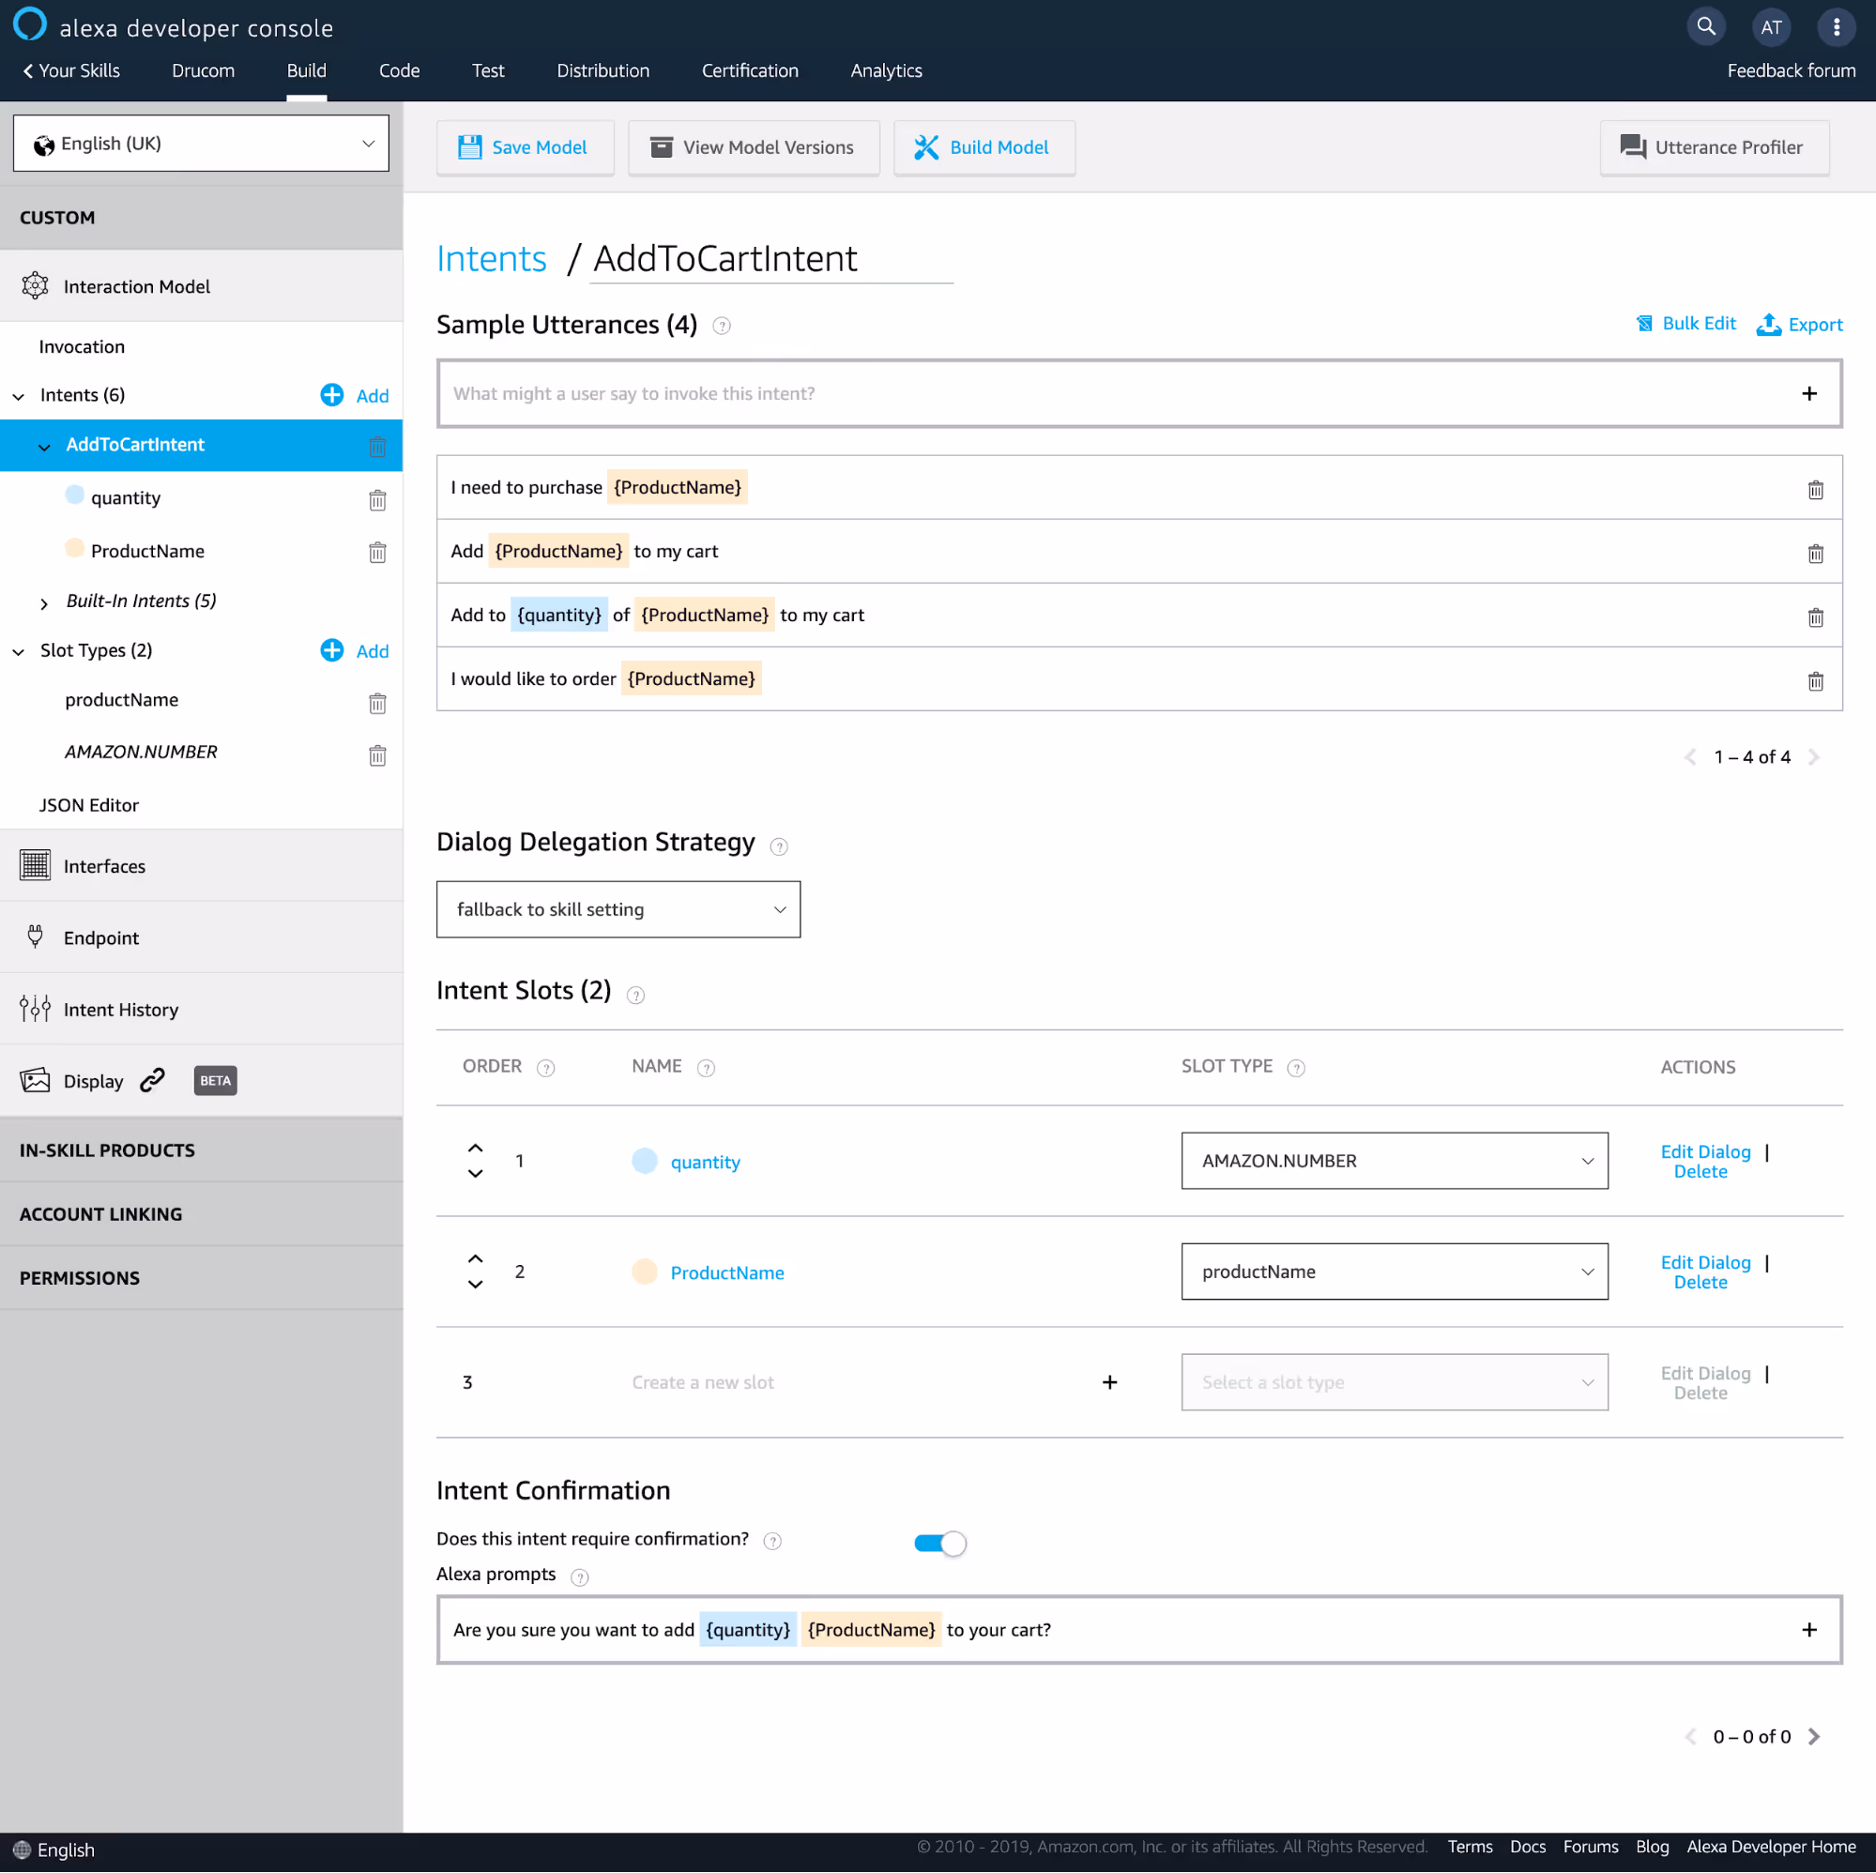Open the Select a slot type dropdown
Viewport: 1876px width, 1873px height.
pyautogui.click(x=1395, y=1382)
